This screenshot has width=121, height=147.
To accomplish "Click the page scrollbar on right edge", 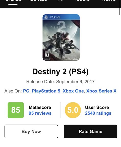I will coord(119,11).
